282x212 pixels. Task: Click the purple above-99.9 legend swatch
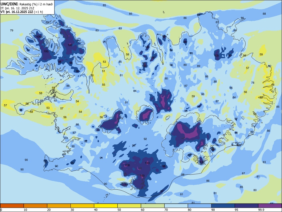(270, 206)
